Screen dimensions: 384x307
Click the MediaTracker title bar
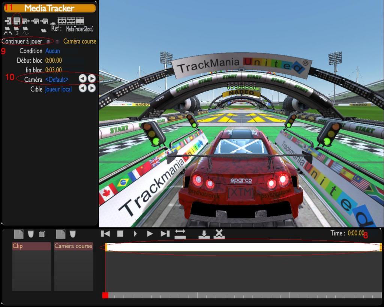(50, 8)
